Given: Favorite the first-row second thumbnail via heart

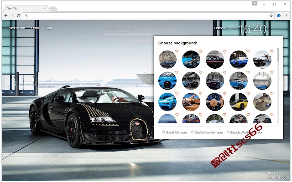Looking at the screenshot, I should point(200,51).
